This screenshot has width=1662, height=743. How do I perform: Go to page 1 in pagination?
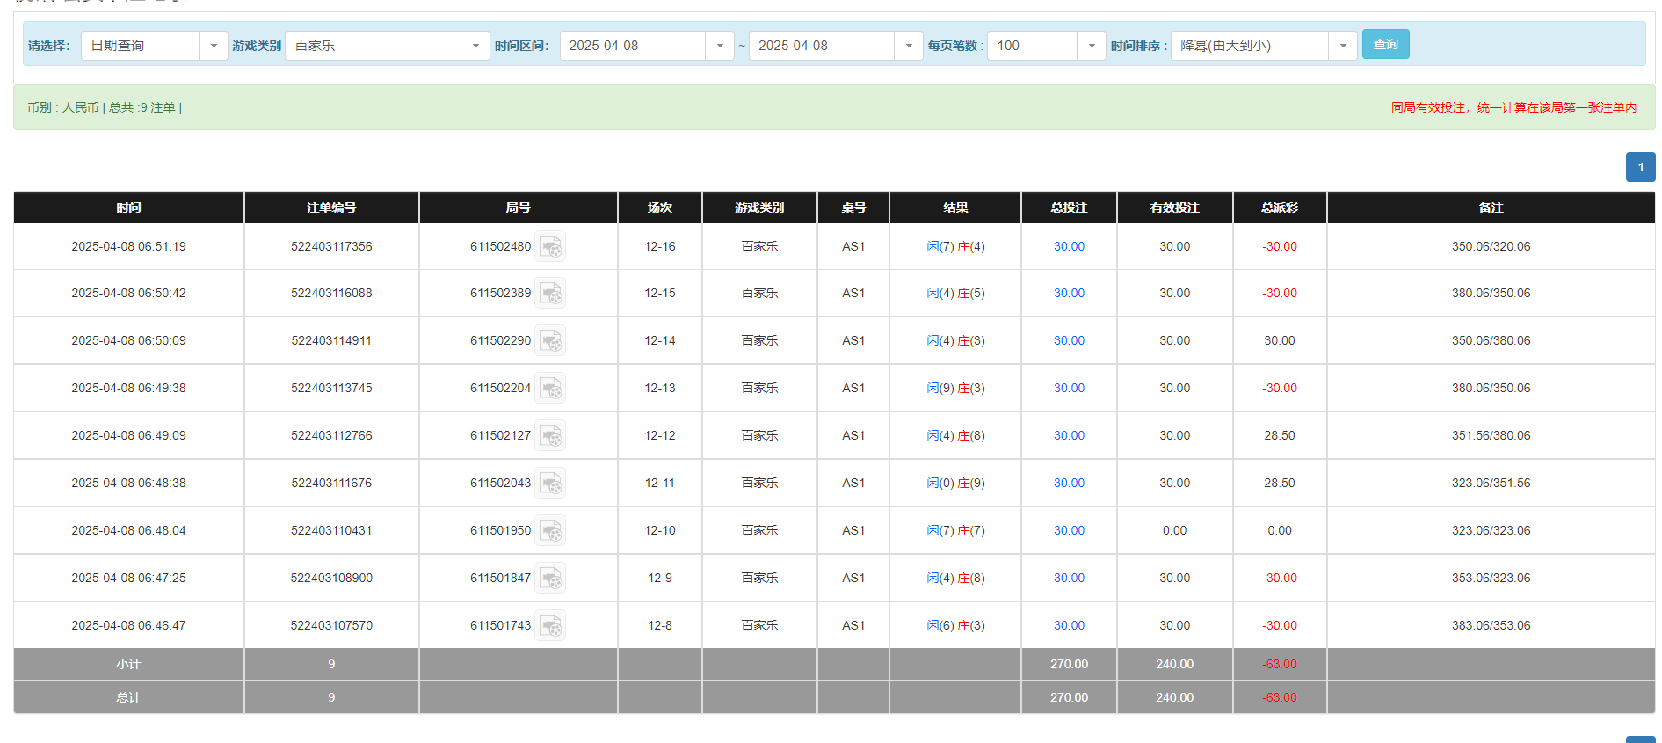1640,167
